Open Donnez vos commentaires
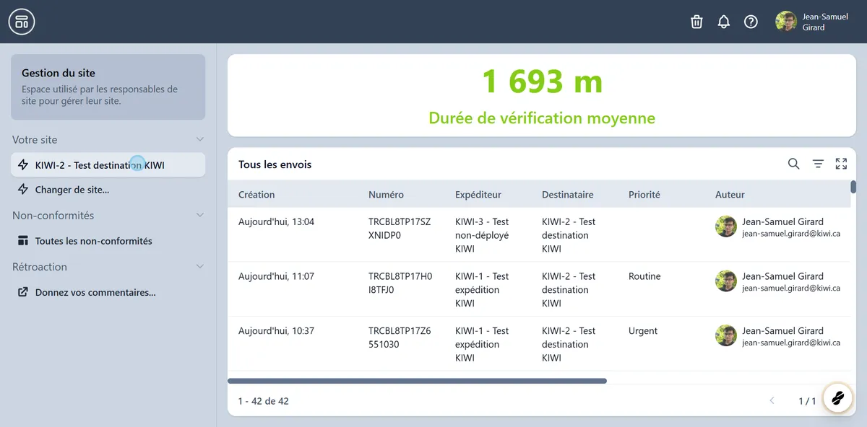867x427 pixels. [x=94, y=292]
